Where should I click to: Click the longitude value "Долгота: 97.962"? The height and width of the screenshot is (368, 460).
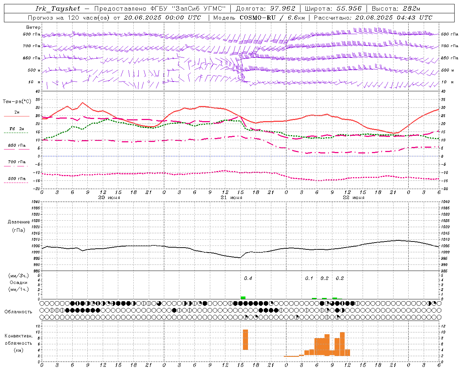266,9
